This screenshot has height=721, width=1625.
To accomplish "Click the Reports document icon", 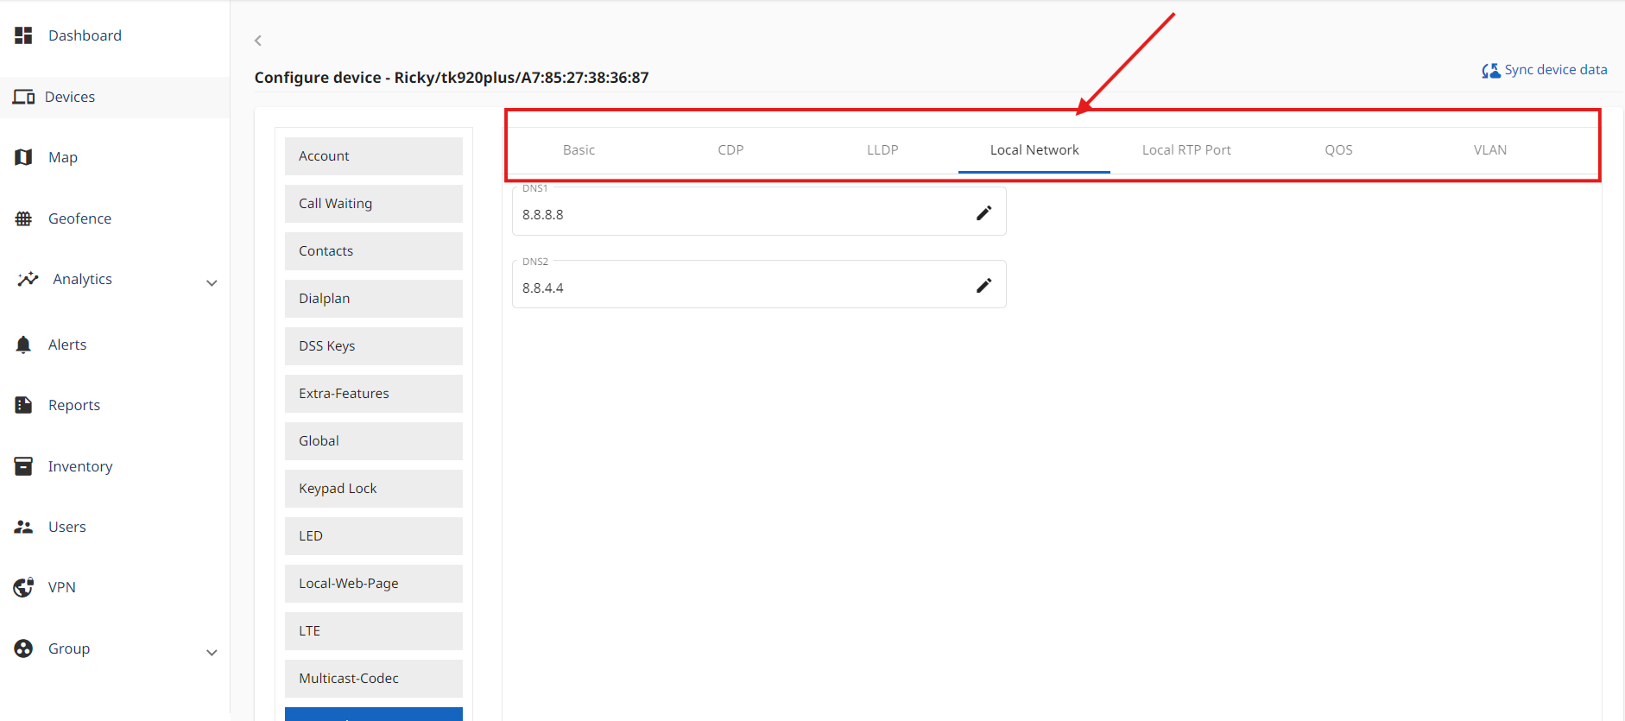I will click(x=23, y=405).
